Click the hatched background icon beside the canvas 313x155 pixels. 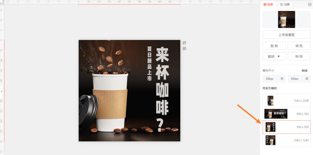184,49
